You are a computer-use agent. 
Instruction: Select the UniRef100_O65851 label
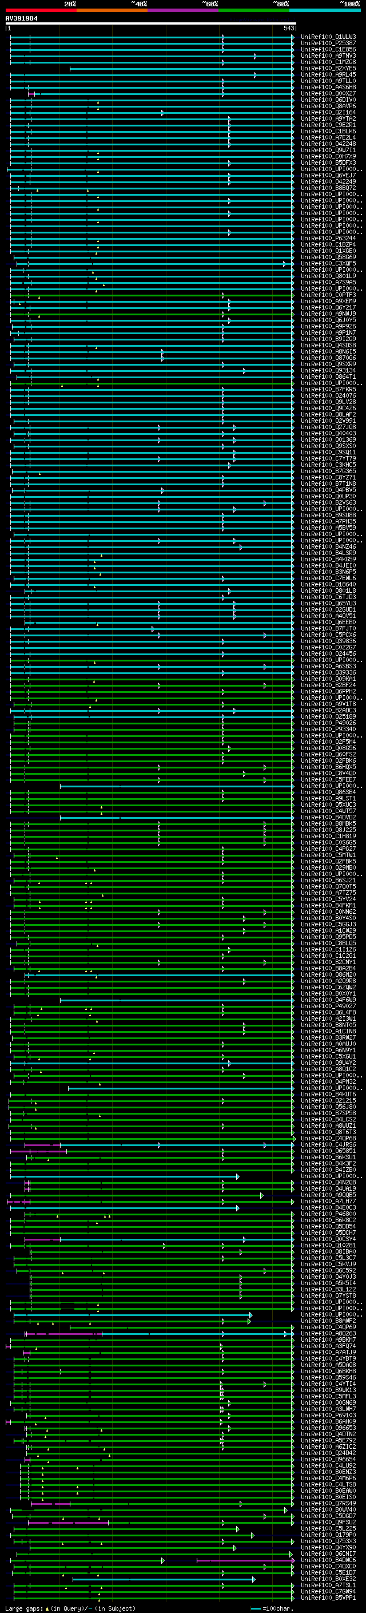click(x=328, y=1151)
